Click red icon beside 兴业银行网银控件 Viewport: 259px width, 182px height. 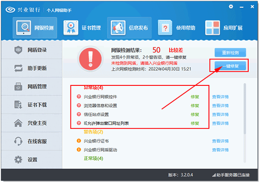(x=79, y=96)
